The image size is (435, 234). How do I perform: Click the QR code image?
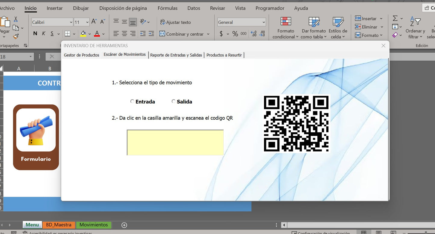click(x=296, y=124)
